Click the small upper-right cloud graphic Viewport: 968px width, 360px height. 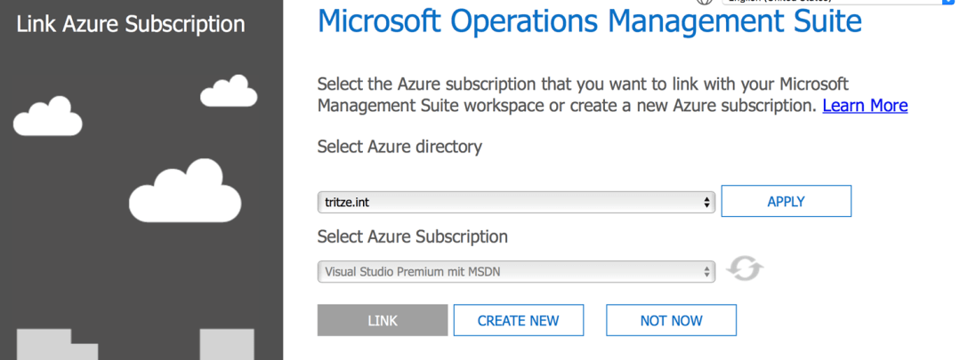tap(229, 91)
